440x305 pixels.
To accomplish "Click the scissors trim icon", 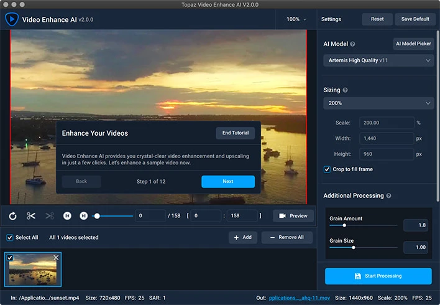I will pos(31,216).
